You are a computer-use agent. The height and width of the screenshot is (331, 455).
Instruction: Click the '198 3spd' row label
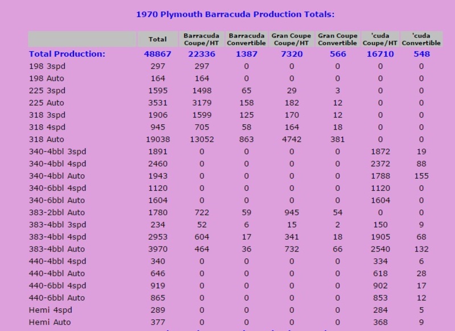[47, 66]
